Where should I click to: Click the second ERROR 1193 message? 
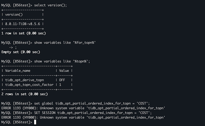pos(83,117)
